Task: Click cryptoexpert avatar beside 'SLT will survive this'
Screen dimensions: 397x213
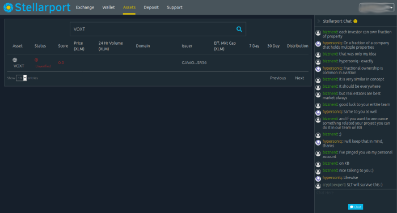Action: point(318,186)
